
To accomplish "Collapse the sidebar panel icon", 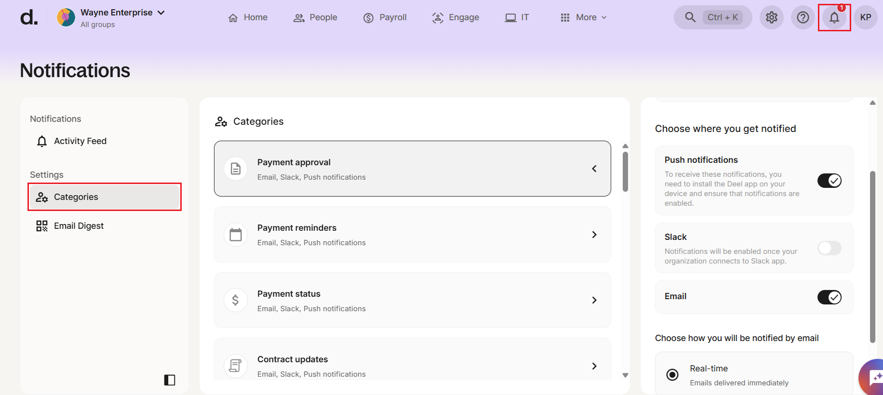I will coord(170,380).
